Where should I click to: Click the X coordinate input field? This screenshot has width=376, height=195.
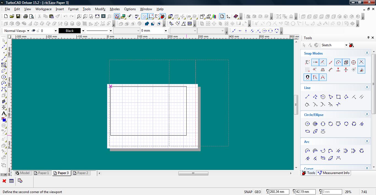tap(279, 192)
